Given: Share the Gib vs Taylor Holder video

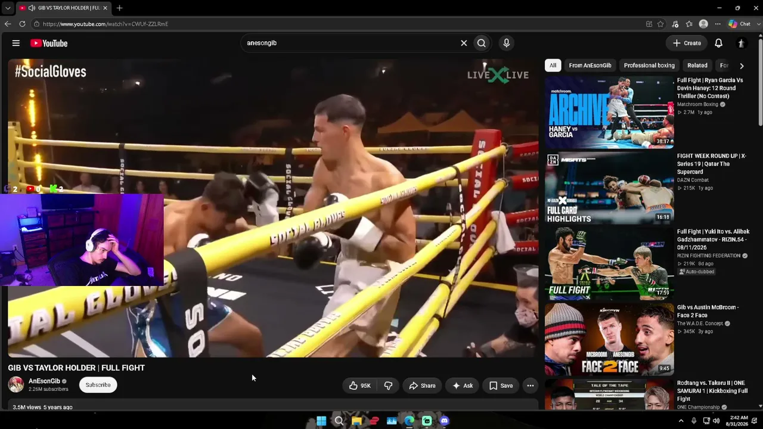Looking at the screenshot, I should point(422,386).
